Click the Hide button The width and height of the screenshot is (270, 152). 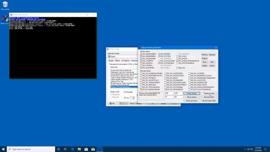click(x=212, y=62)
